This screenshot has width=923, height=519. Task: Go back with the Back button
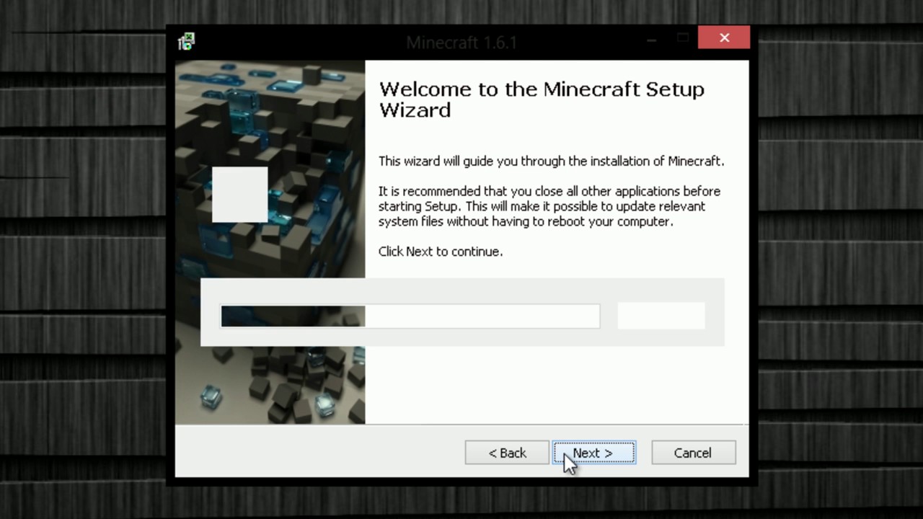(x=507, y=453)
